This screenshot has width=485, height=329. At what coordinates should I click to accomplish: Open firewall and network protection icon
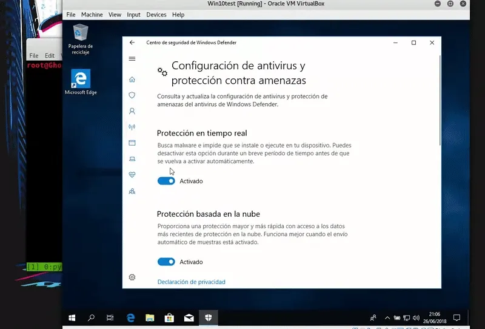click(132, 127)
